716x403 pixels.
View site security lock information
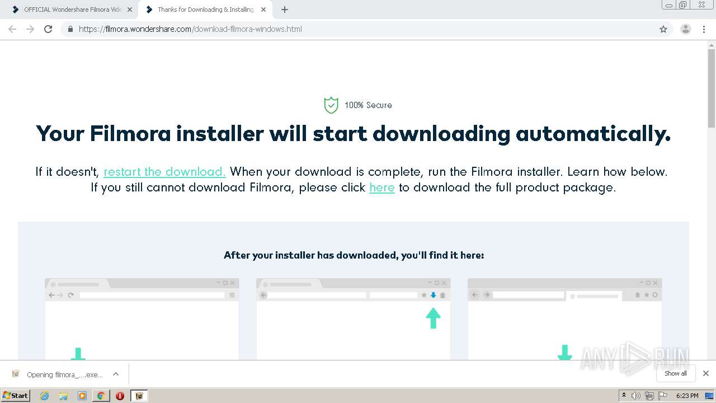(70, 29)
